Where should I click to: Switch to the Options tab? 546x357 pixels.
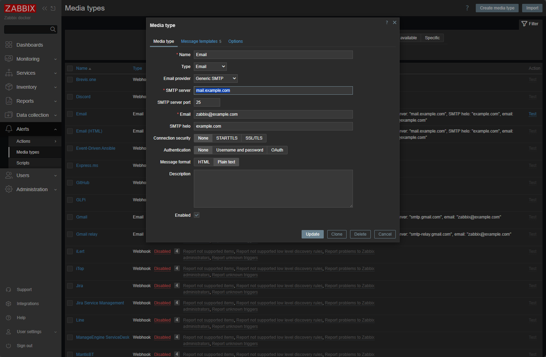tap(235, 41)
